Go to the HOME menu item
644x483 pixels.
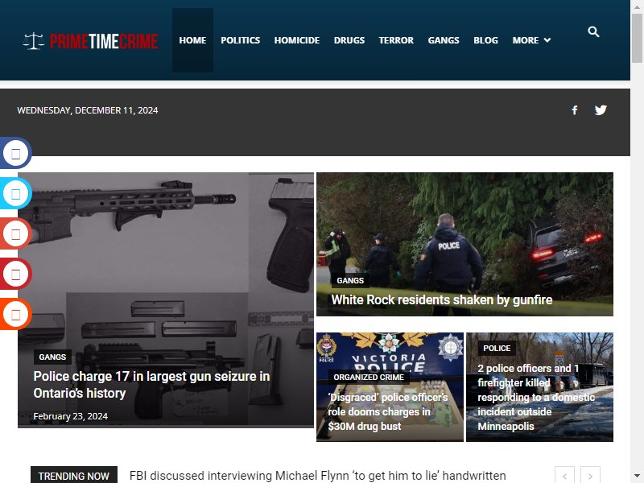pyautogui.click(x=192, y=40)
